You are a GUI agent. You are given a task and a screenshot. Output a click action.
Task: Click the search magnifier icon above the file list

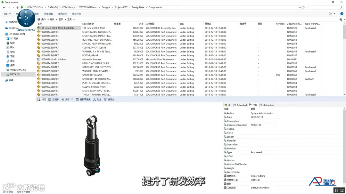pyautogui.click(x=341, y=20)
